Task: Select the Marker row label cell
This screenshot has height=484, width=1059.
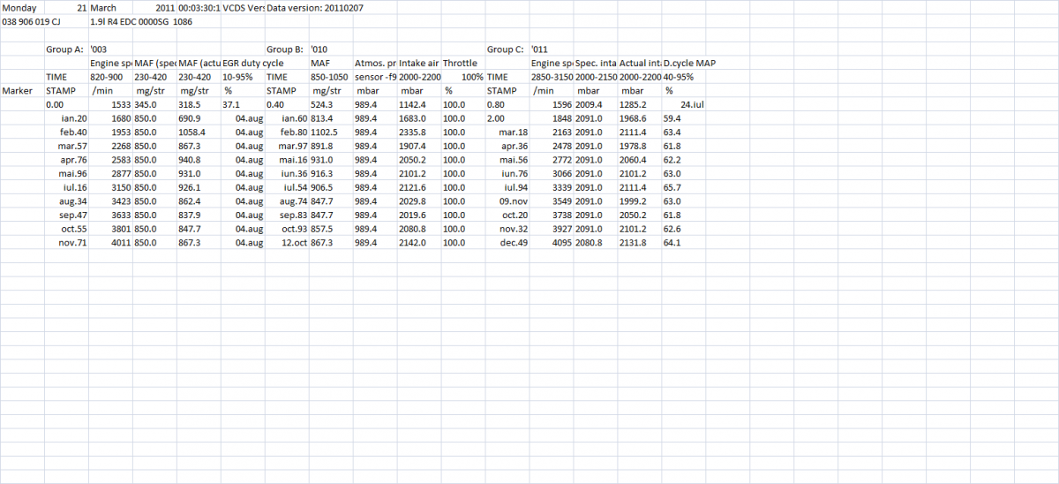Action: click(x=18, y=90)
